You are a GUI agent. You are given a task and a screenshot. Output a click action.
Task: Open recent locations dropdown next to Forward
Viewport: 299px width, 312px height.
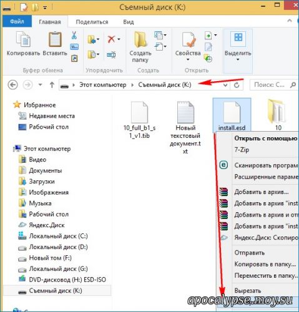(41, 85)
